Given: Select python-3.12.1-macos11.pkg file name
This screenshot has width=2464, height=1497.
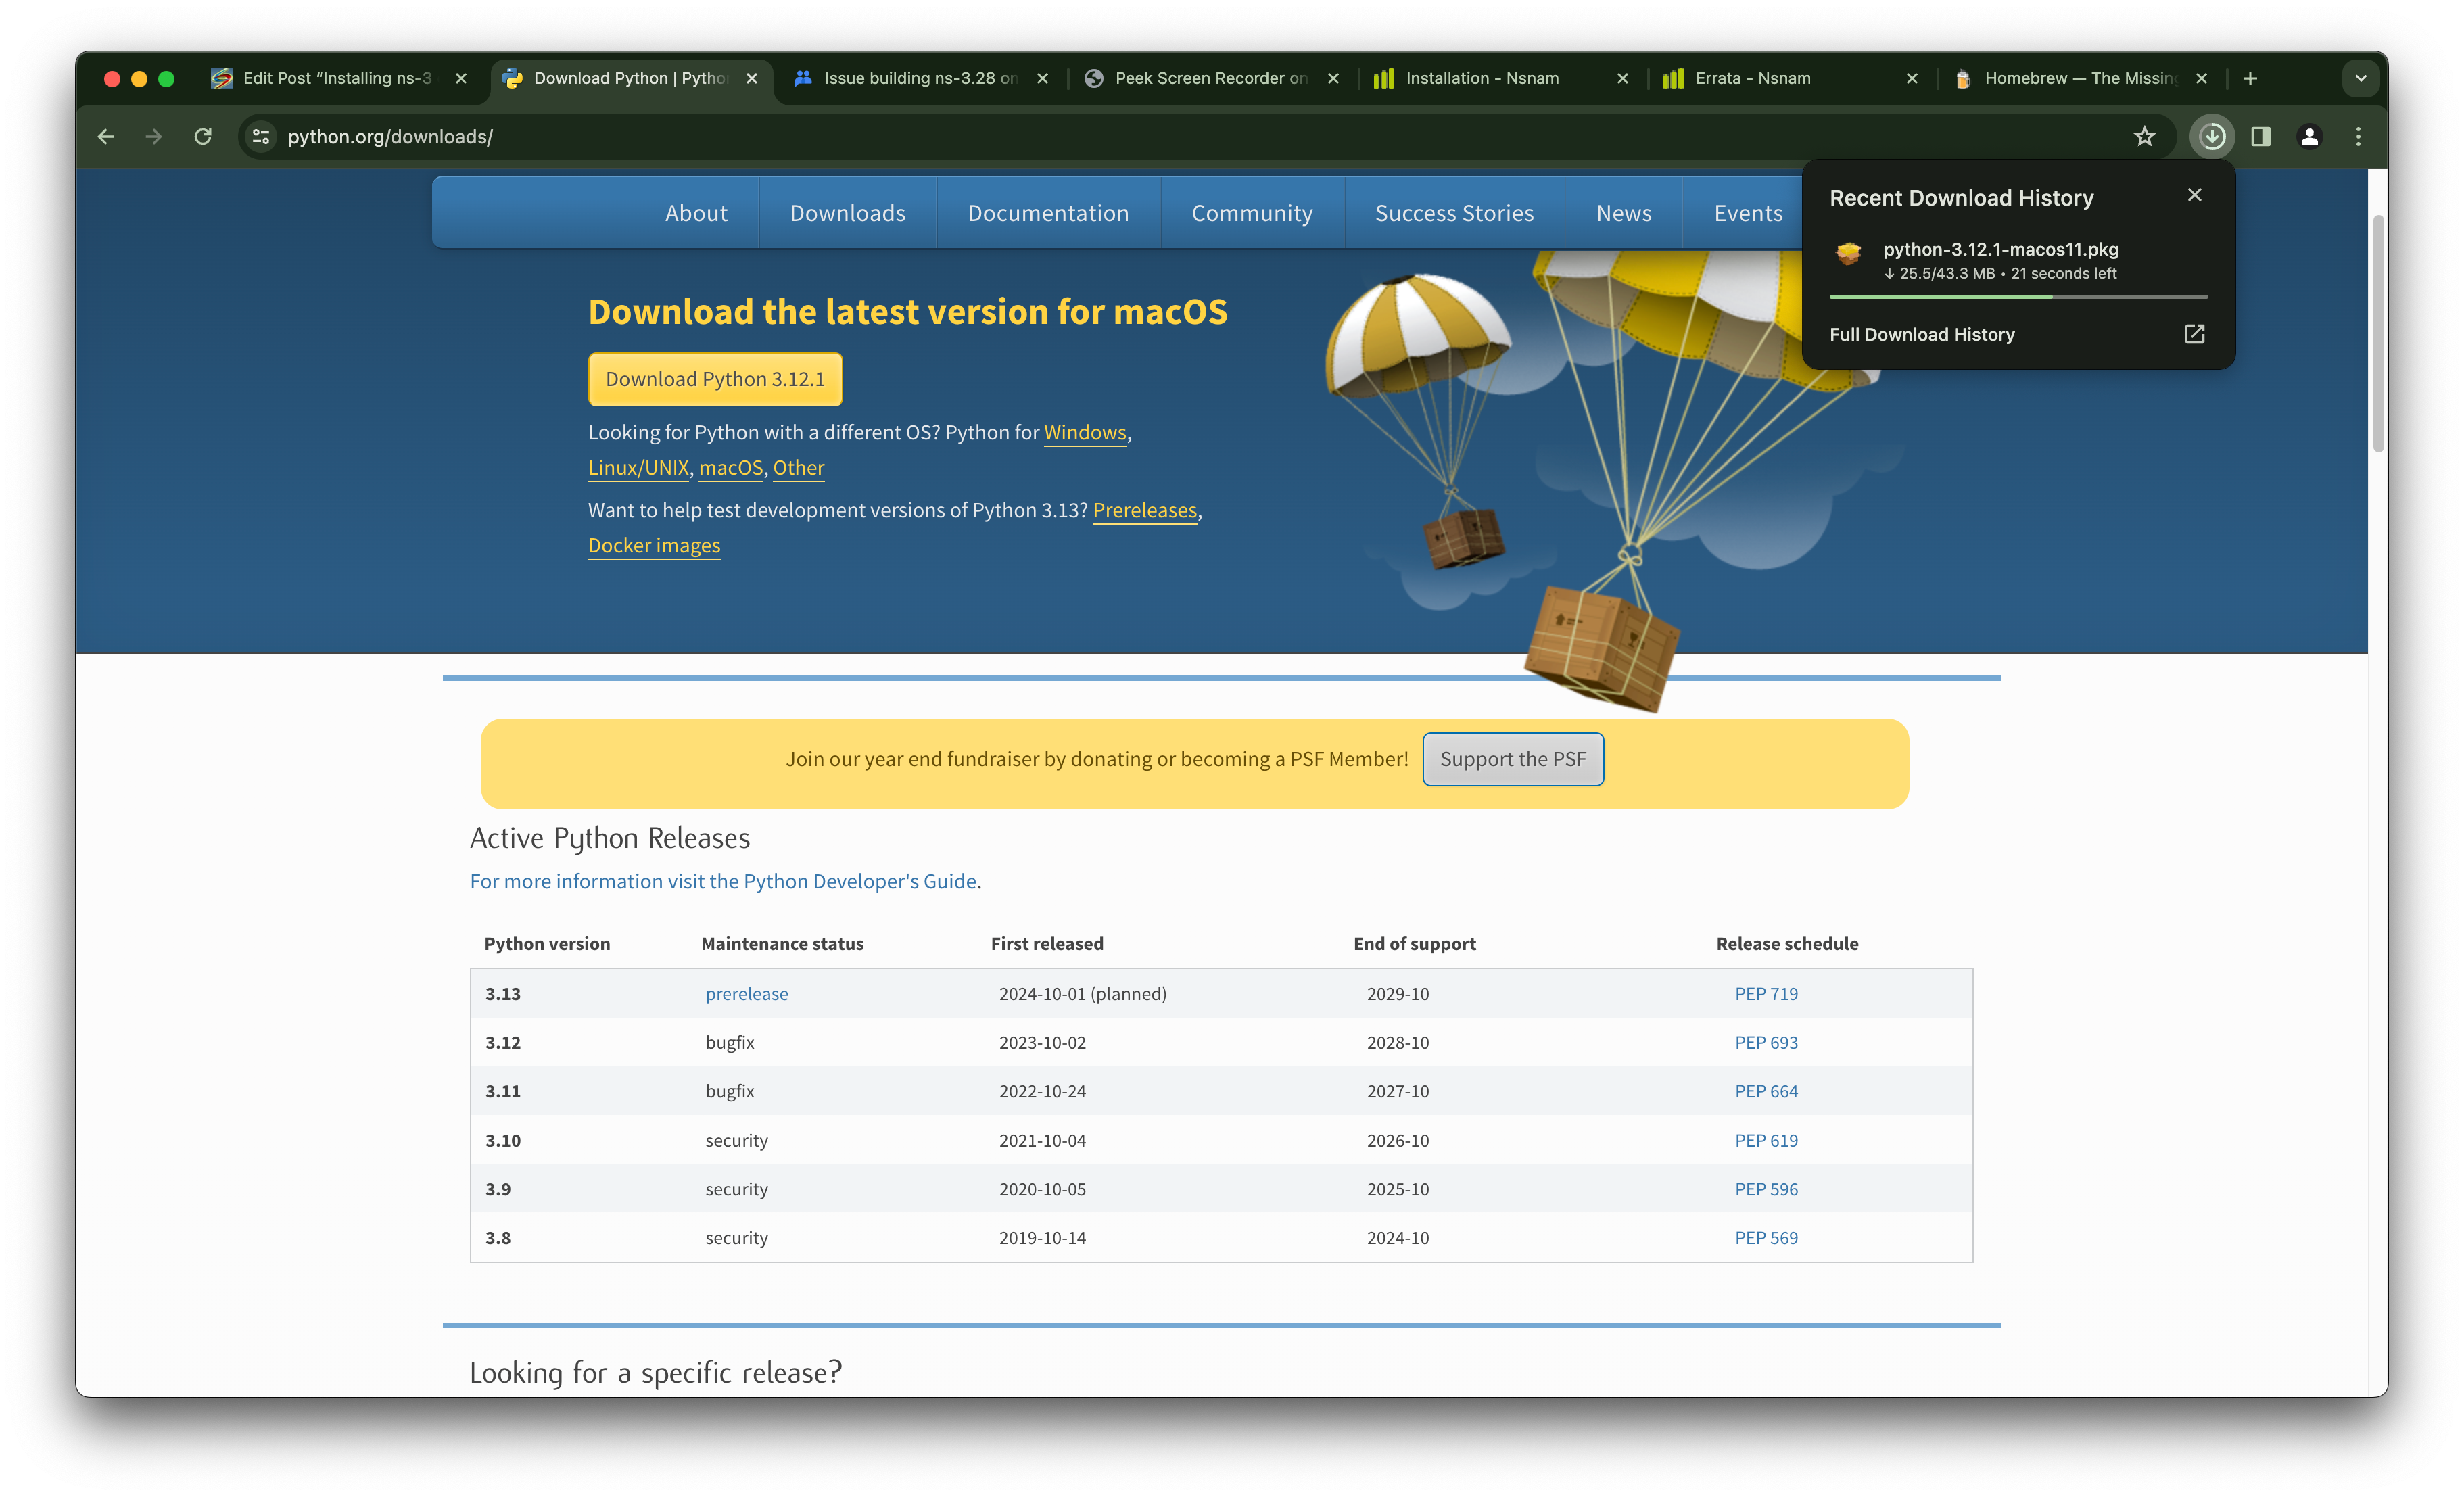Looking at the screenshot, I should [x=2001, y=249].
